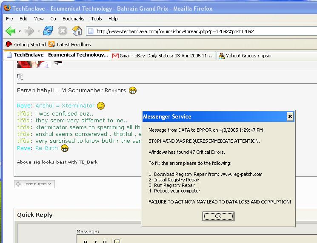This screenshot has width=317, height=243.
Task: Click the 'tifosi: they seem very differnet' line
Action: tap(72, 121)
